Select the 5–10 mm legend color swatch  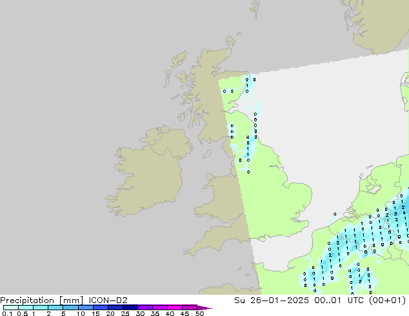point(70,308)
